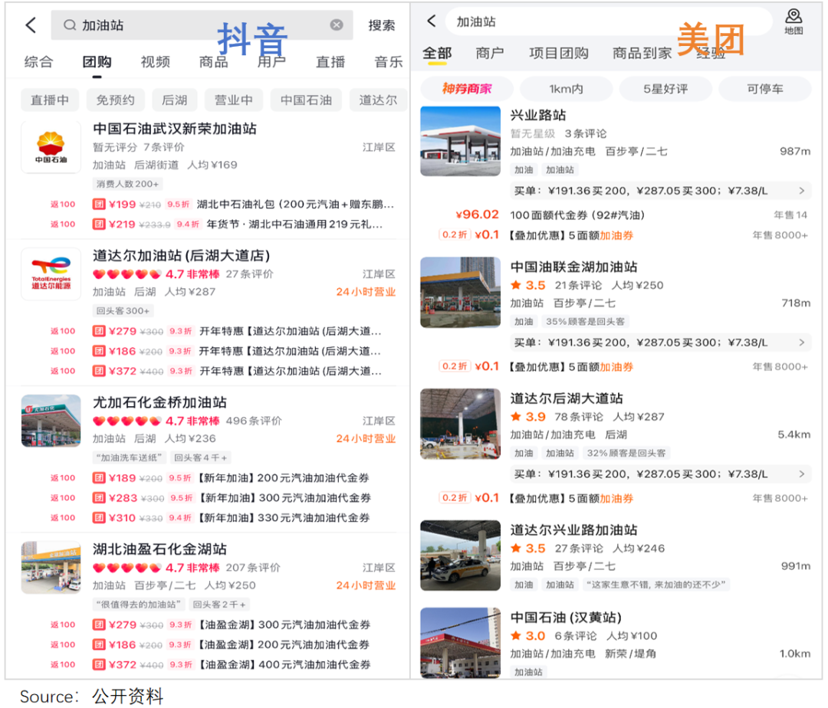Open 道达尔加油站 (后湖大道店) title
Screen dimensions: 828x708
coord(181,256)
